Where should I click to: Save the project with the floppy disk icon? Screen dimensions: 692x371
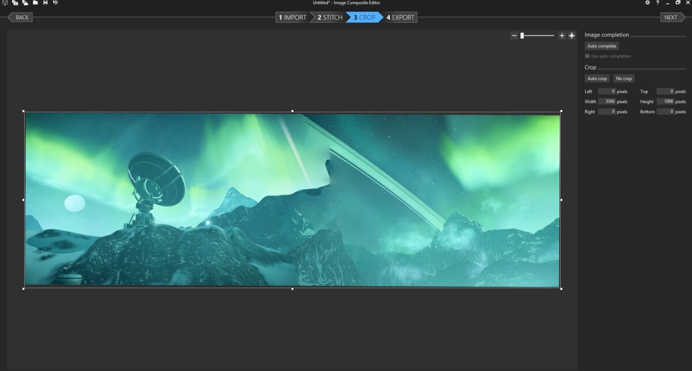tap(46, 3)
